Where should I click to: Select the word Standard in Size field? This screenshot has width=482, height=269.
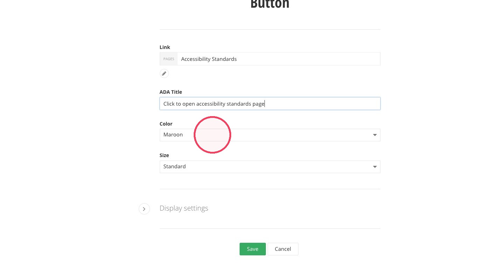pyautogui.click(x=174, y=167)
